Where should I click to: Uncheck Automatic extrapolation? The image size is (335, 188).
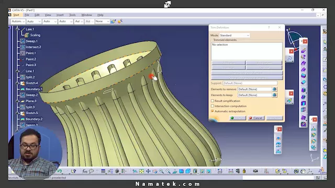pyautogui.click(x=213, y=111)
